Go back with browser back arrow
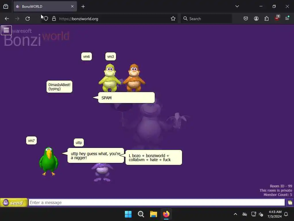Image resolution: width=294 pixels, height=221 pixels. (7, 19)
